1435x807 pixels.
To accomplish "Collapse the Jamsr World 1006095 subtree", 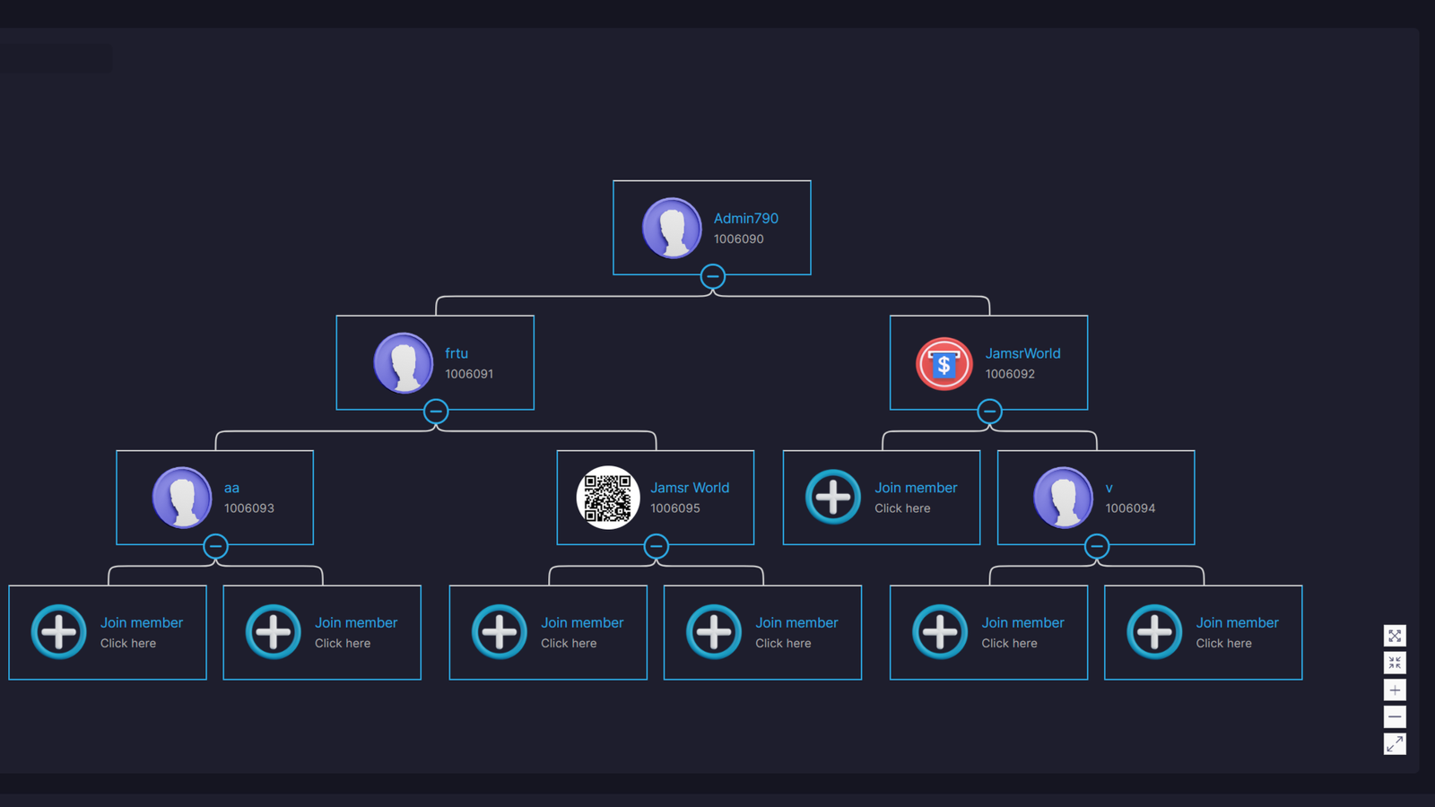I will 656,546.
